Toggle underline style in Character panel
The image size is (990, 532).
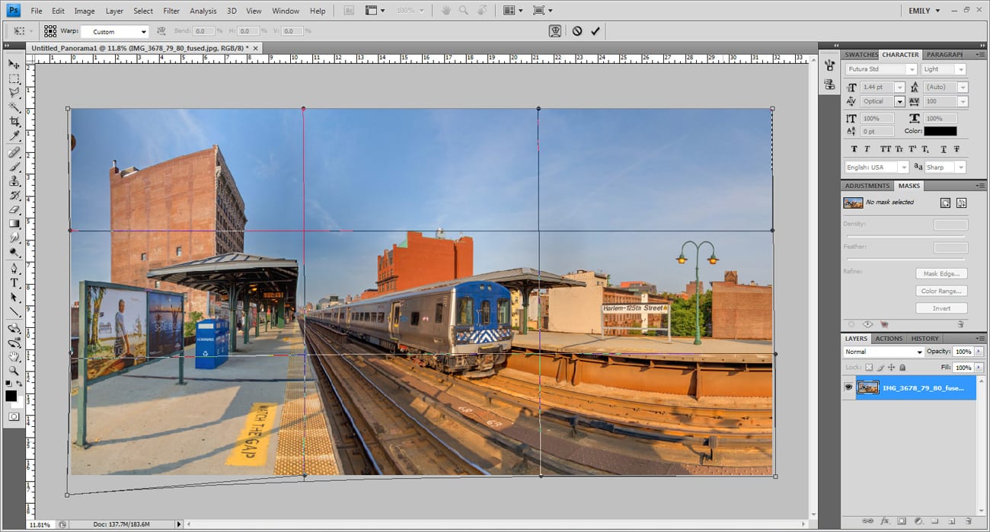[944, 149]
